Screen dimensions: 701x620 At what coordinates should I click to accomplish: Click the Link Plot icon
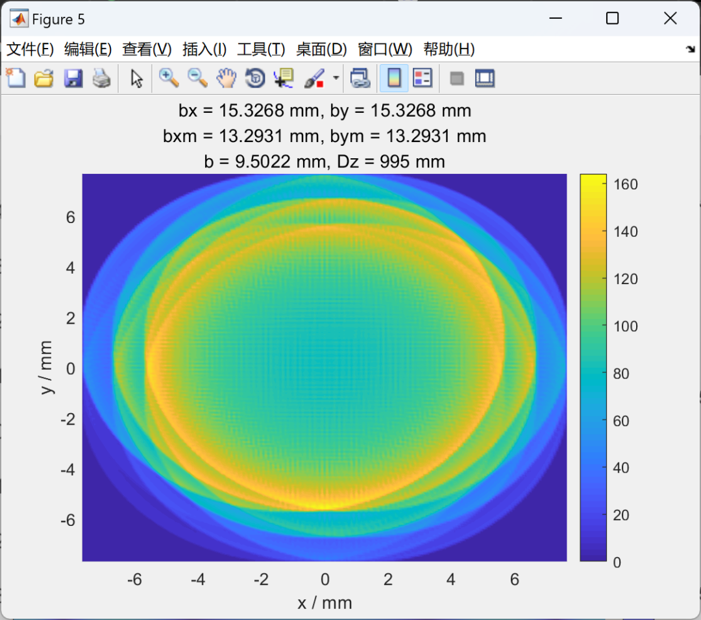click(360, 78)
